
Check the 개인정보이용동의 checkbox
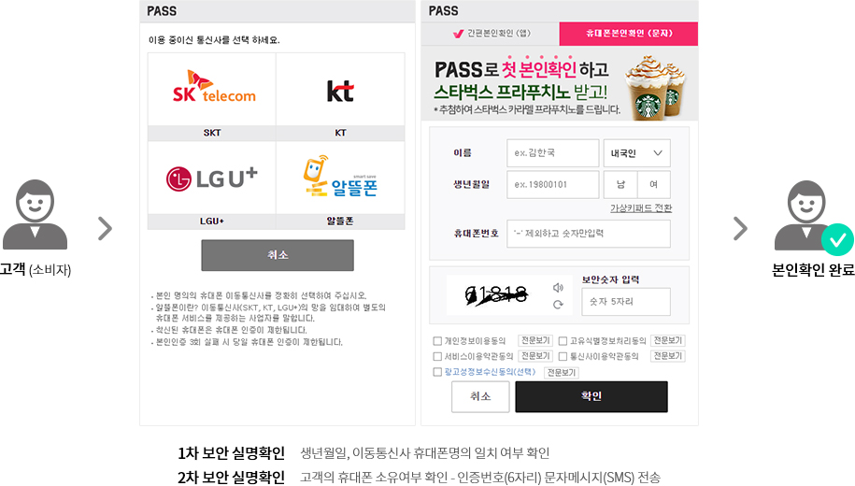(x=437, y=341)
